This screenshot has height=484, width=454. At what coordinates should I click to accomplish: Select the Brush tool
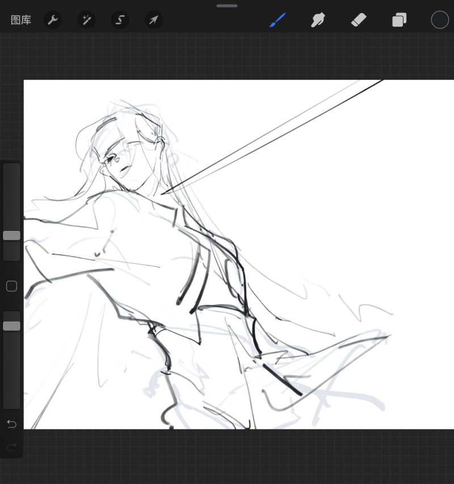pos(278,20)
